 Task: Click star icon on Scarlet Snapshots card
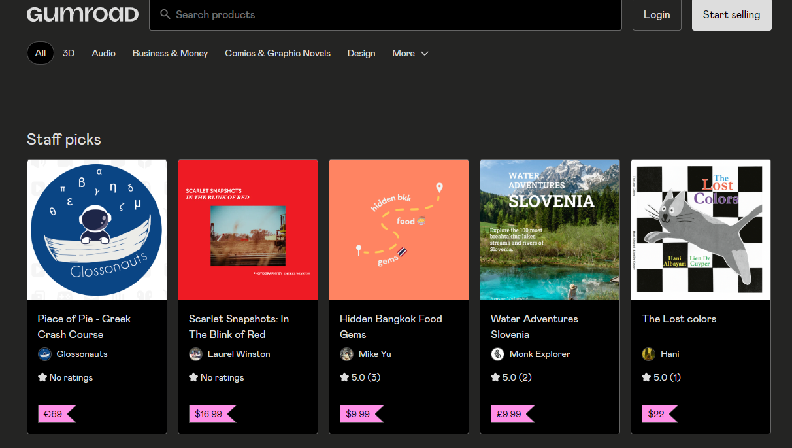click(x=193, y=377)
